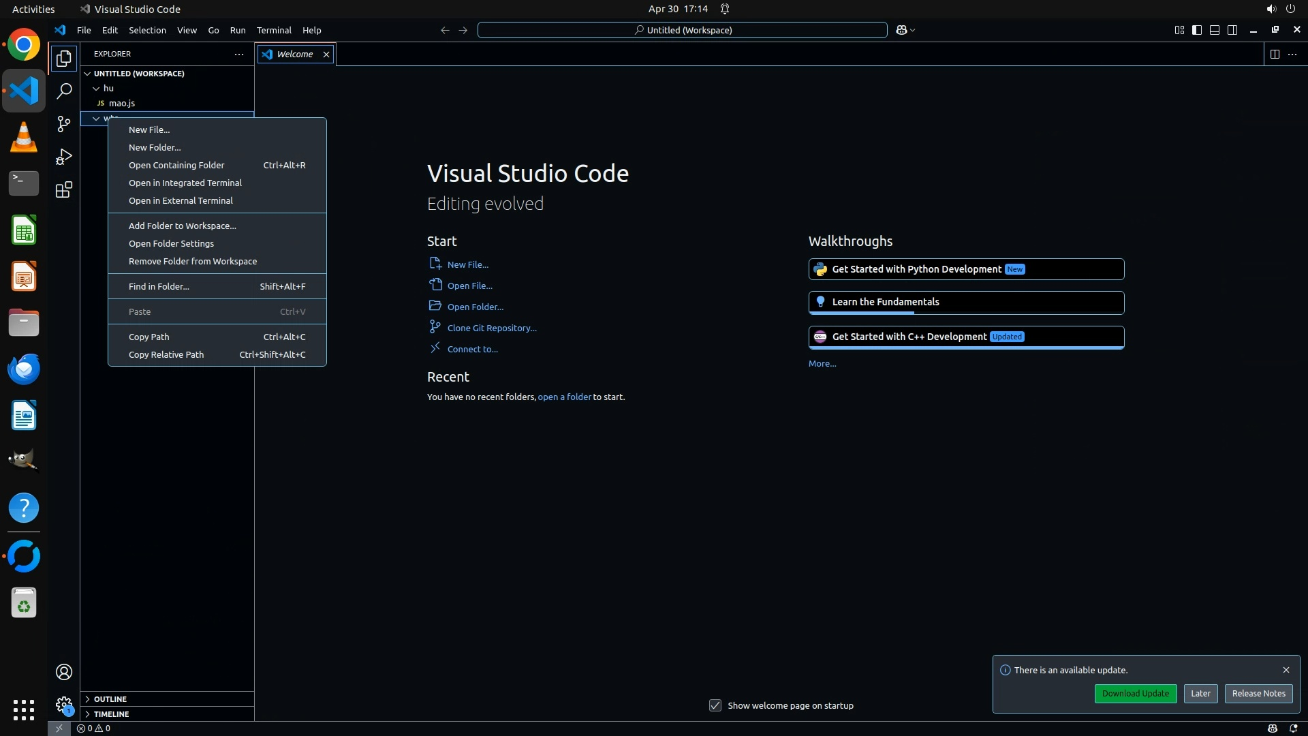Toggle the panel layout icon
This screenshot has height=736, width=1308.
pyautogui.click(x=1215, y=30)
